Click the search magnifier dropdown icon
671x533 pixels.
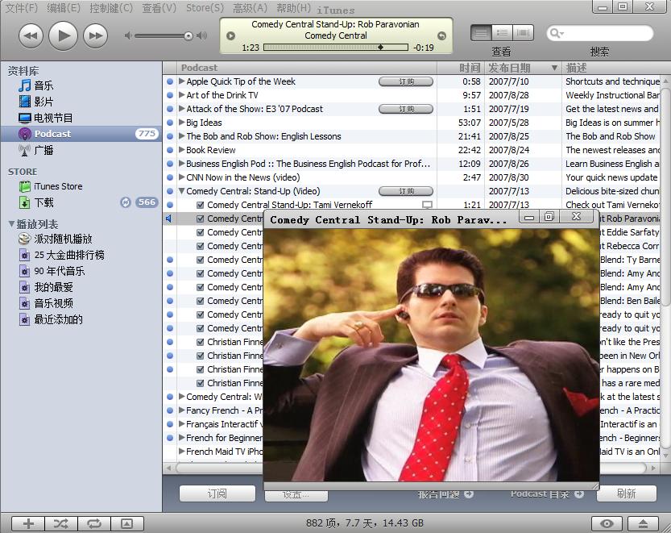(557, 33)
